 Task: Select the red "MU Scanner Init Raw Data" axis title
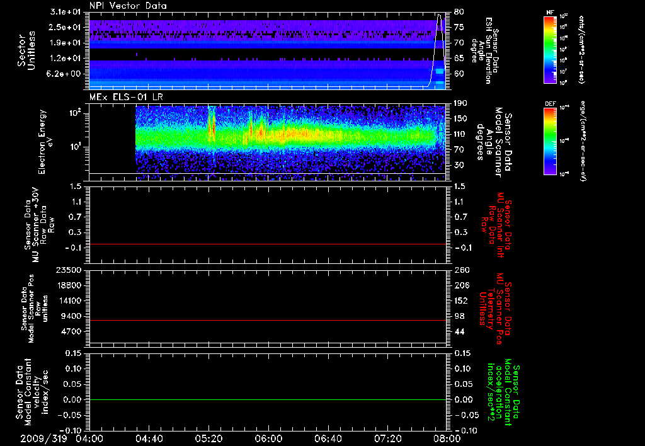496,225
